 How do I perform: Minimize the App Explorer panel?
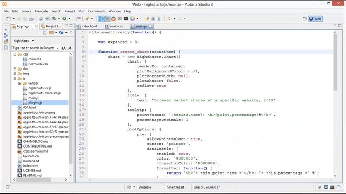66,25
